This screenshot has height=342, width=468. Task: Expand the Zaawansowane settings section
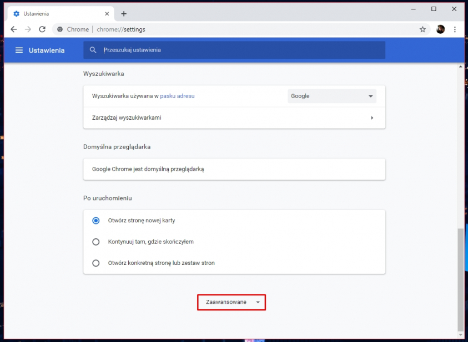(231, 302)
